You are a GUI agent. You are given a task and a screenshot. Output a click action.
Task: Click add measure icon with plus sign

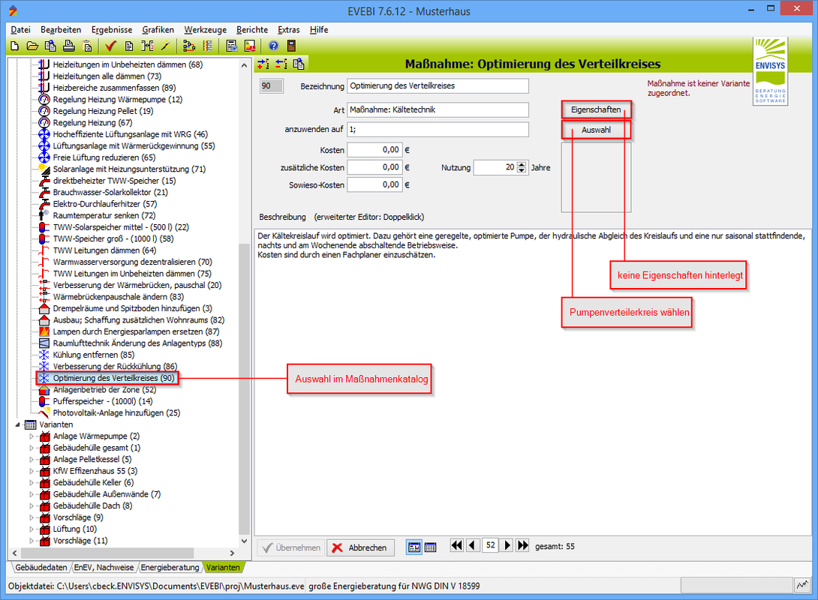263,64
